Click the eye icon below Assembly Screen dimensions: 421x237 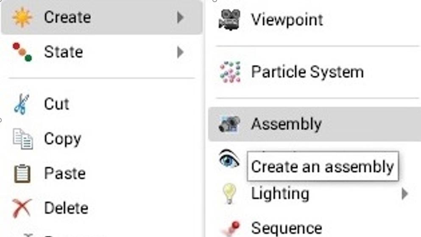(229, 159)
